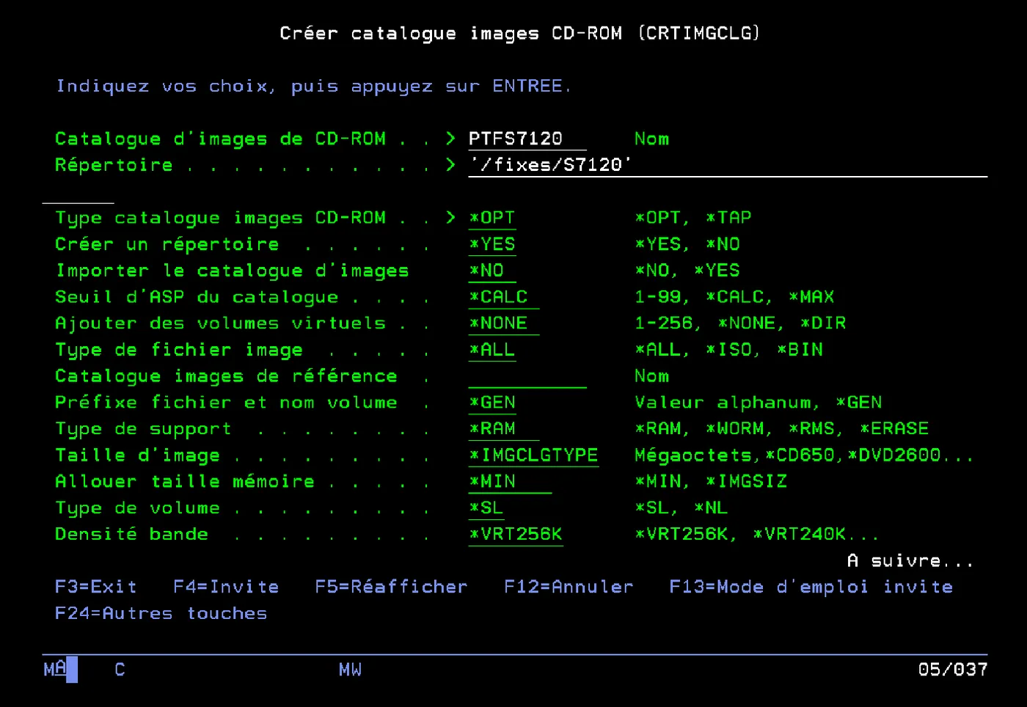Click the 'Valeur alphanum, *GEN' choices text
1027x707 pixels.
point(758,403)
